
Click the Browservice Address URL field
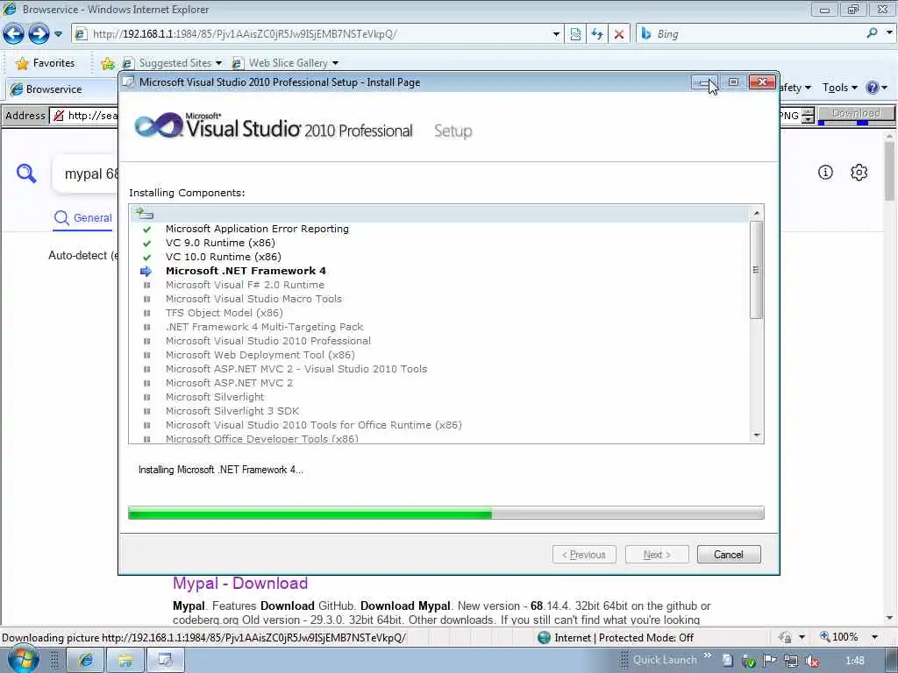pyautogui.click(x=85, y=116)
